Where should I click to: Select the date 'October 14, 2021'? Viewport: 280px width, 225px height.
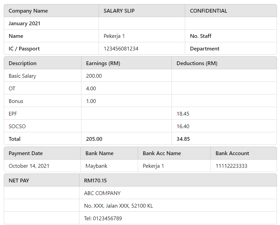pos(29,166)
